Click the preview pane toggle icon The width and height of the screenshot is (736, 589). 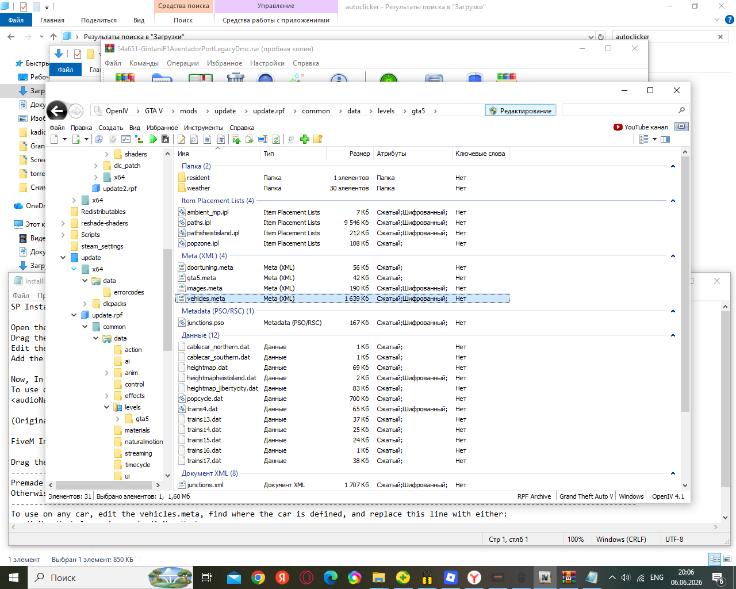[x=665, y=139]
